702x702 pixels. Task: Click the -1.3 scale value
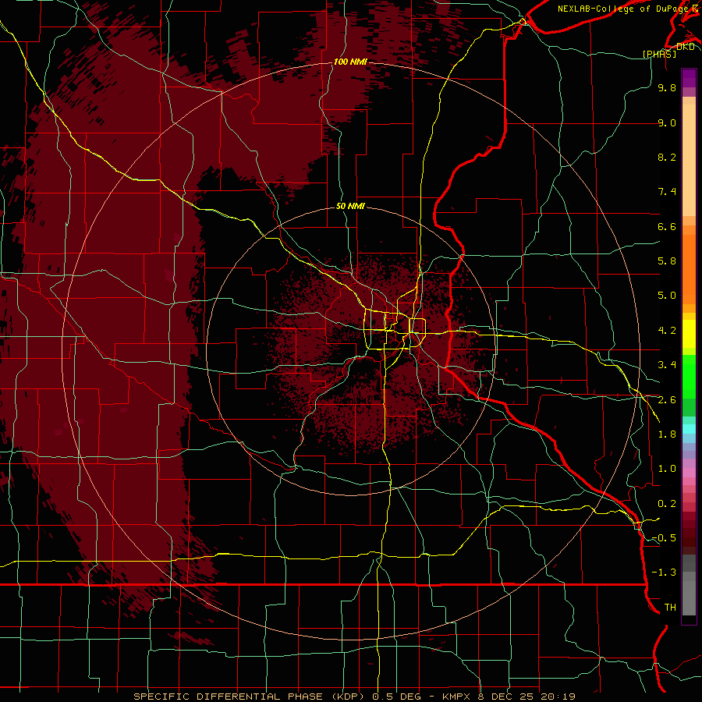coord(664,573)
